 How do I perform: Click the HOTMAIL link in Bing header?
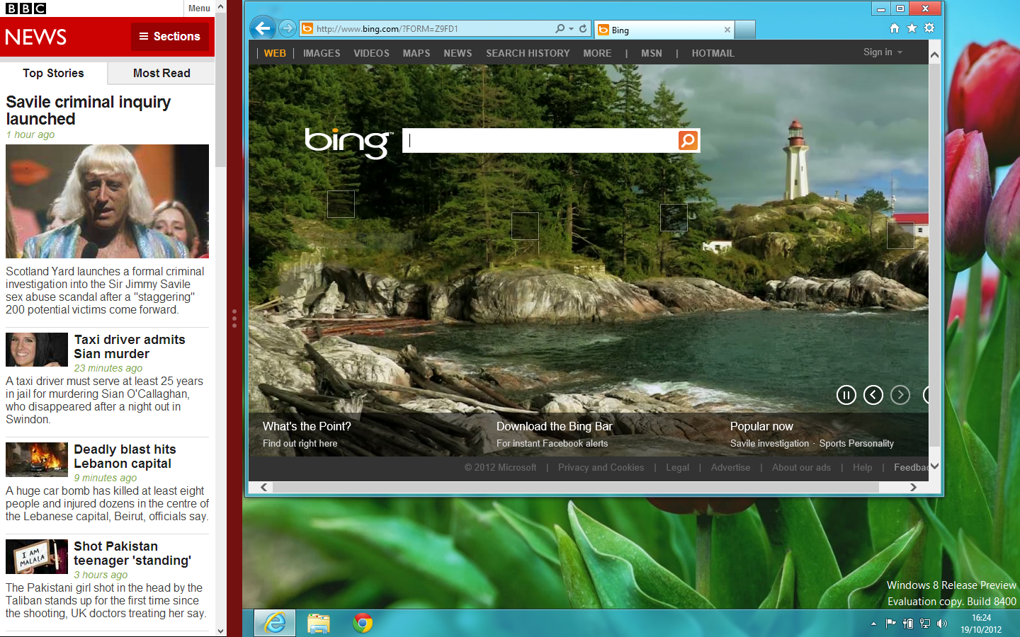pyautogui.click(x=713, y=53)
